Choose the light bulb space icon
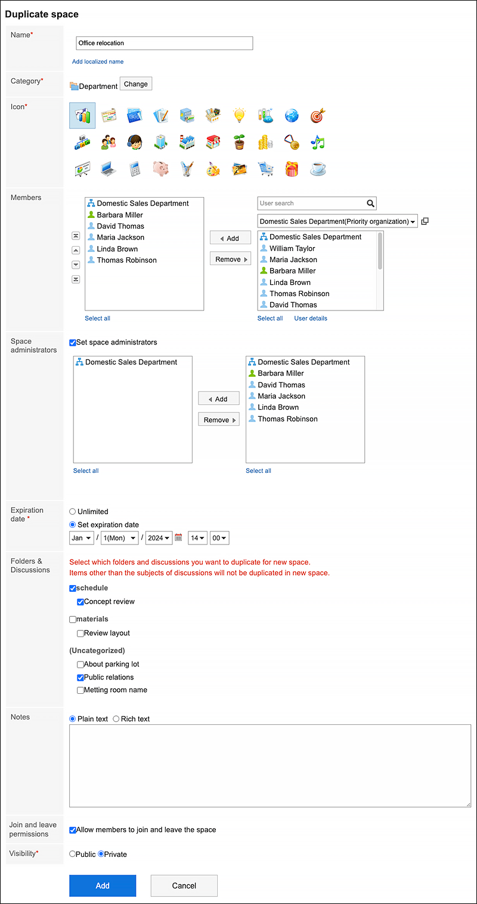The height and width of the screenshot is (904, 477). 239,116
